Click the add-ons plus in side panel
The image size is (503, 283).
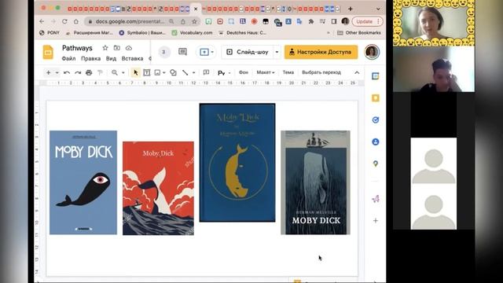tap(376, 220)
